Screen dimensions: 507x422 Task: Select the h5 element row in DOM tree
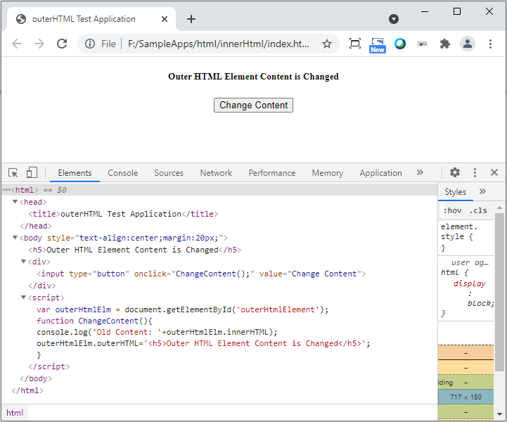click(219, 250)
